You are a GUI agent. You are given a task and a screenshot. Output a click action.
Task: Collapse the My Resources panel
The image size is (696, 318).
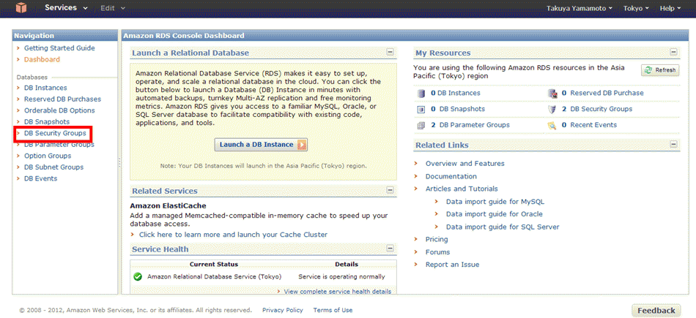click(x=674, y=52)
